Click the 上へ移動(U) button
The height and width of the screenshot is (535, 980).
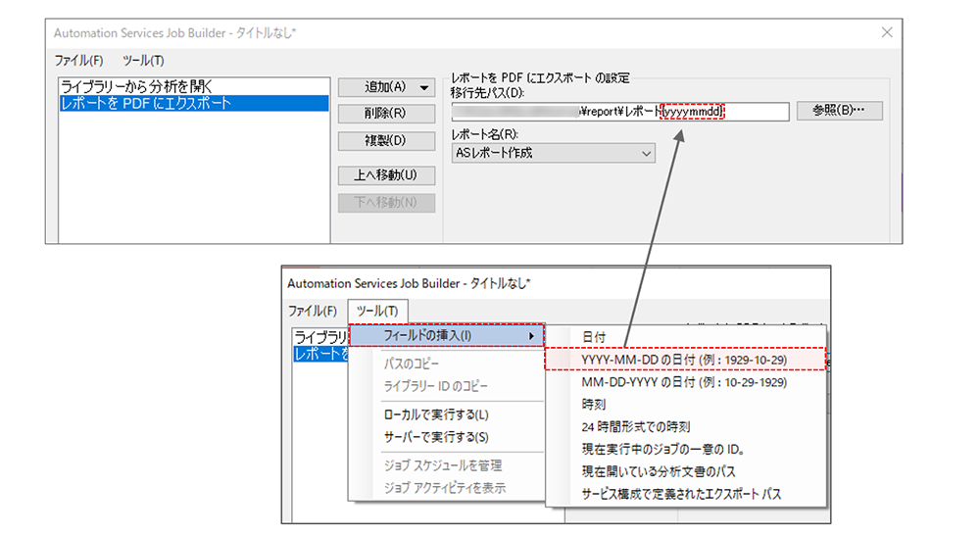(386, 175)
